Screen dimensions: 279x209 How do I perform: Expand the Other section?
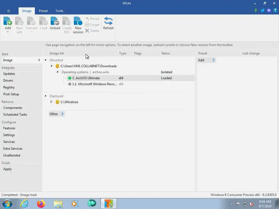point(57,114)
